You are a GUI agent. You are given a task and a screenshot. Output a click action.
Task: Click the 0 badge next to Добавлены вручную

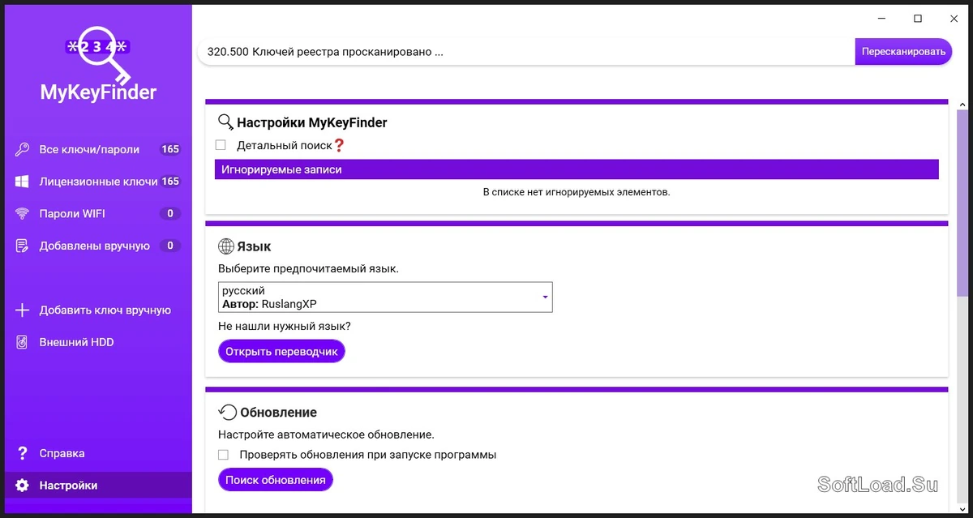click(x=169, y=246)
